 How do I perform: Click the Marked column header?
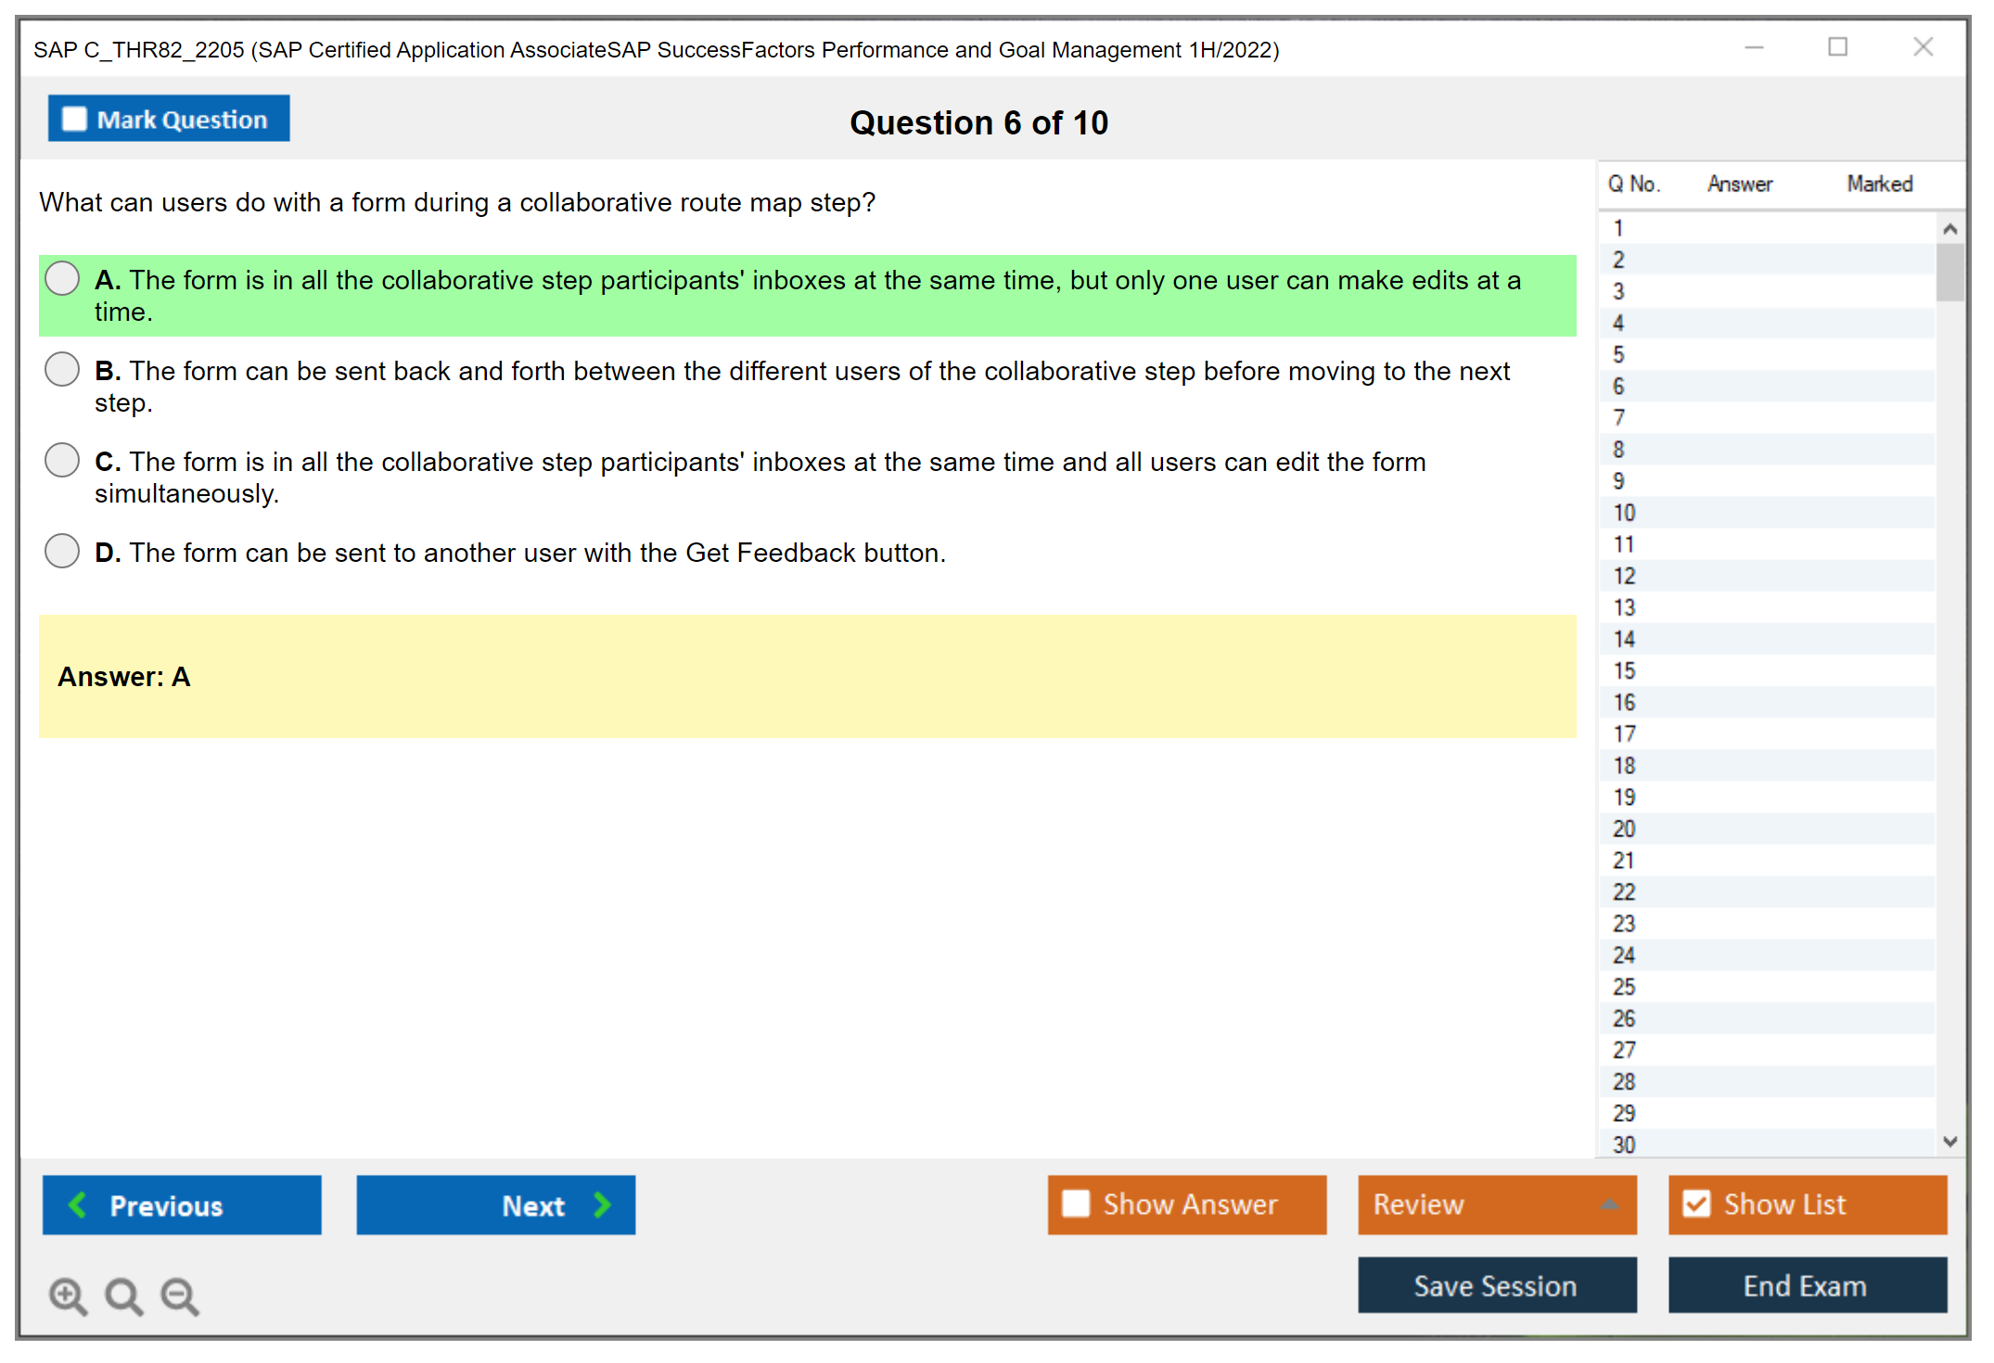(1879, 184)
